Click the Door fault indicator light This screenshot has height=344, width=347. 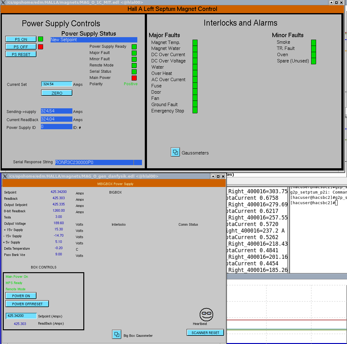[x=195, y=92]
